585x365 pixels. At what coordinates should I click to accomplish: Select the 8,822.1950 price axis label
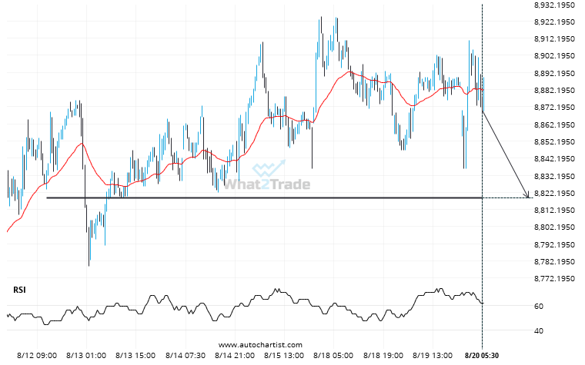point(554,194)
